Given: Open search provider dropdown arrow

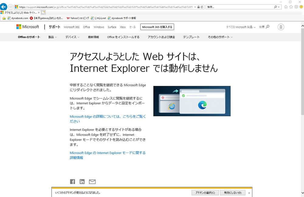Looking at the screenshot, I should pos(279,7).
